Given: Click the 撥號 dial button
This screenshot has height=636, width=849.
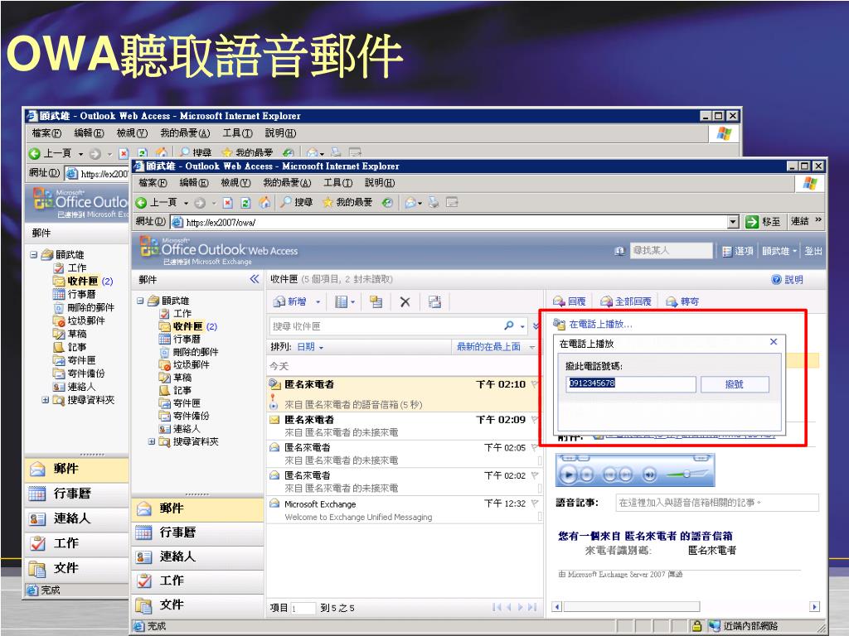Looking at the screenshot, I should point(735,384).
